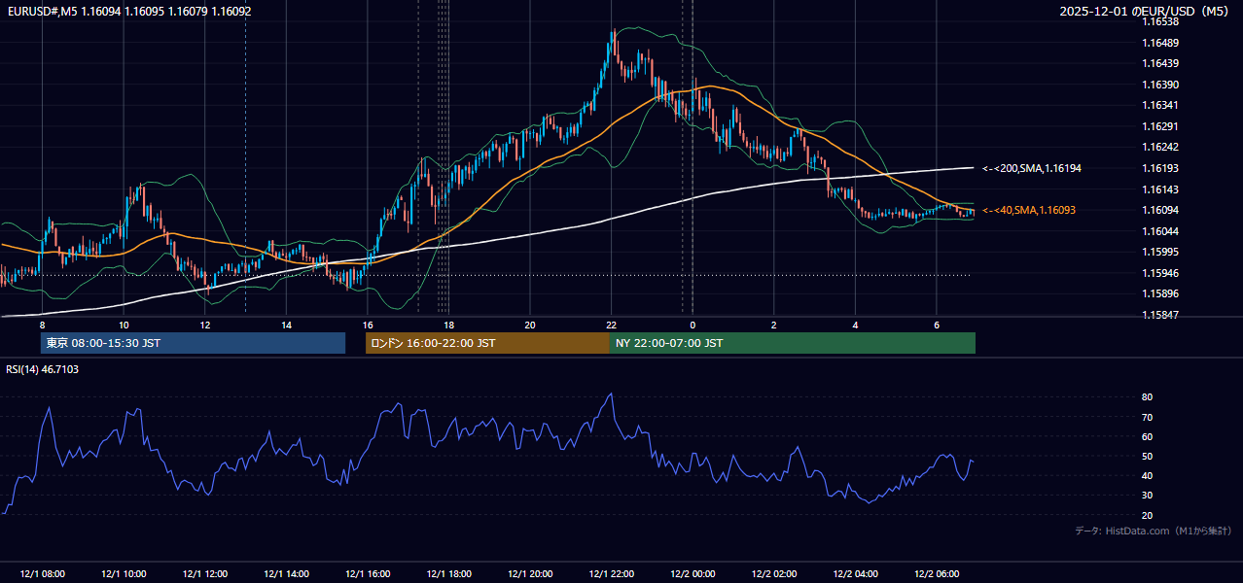
Task: Click the 12/2 04:00 time label
Action: tap(855, 574)
